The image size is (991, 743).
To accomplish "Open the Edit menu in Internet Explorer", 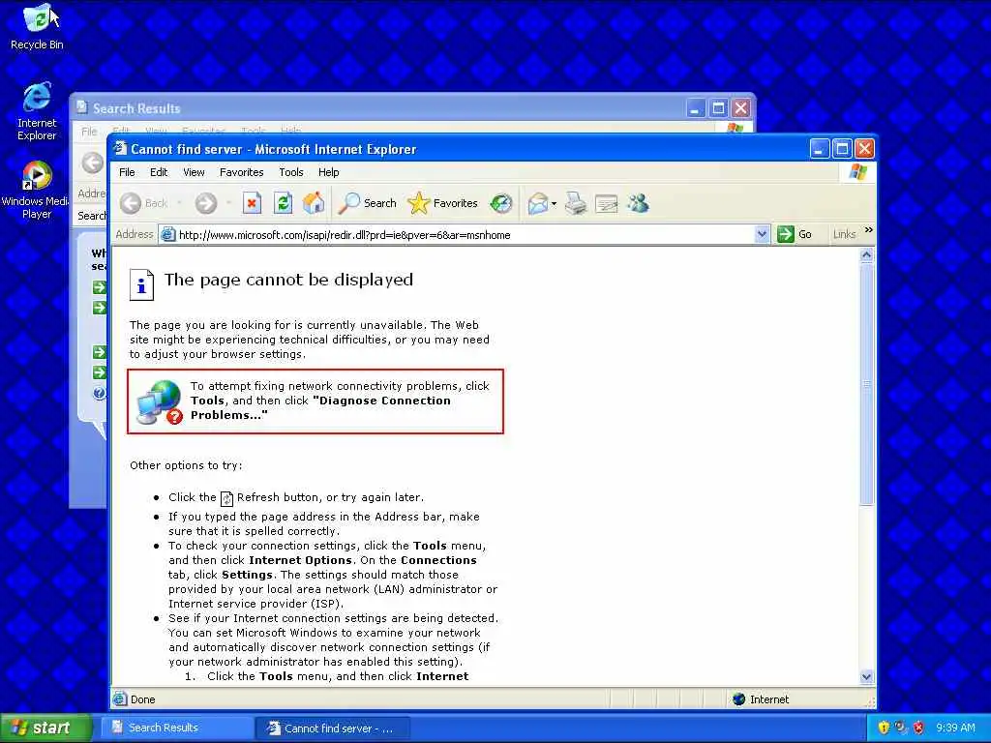I will click(159, 172).
